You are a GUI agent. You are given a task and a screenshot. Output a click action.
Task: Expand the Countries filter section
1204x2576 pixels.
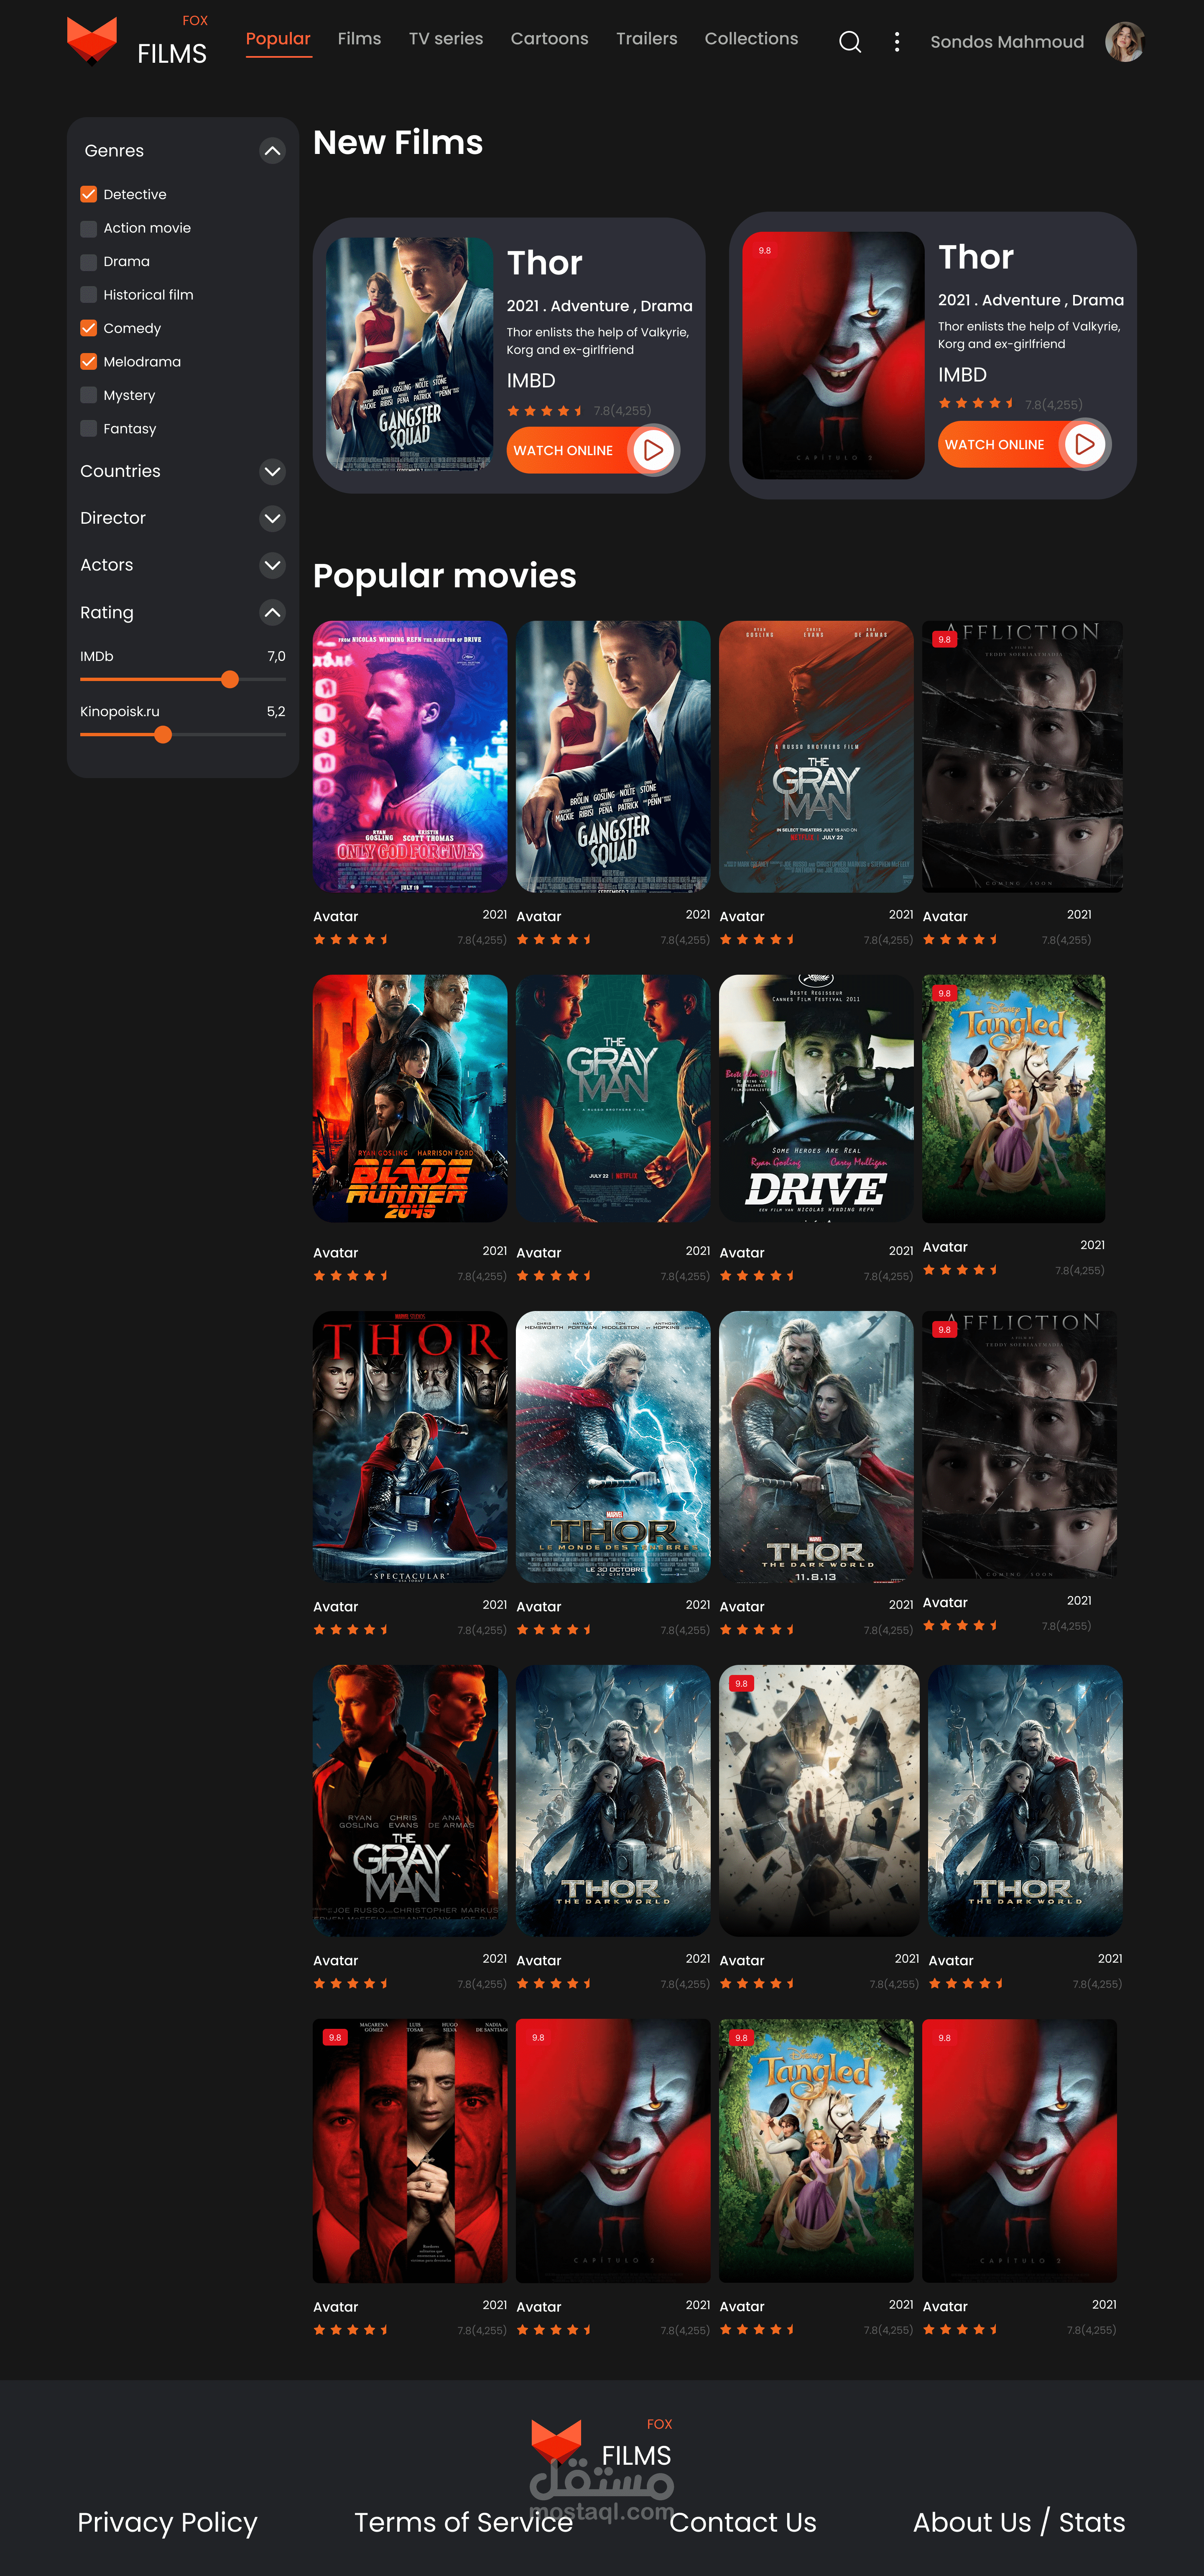click(x=272, y=471)
